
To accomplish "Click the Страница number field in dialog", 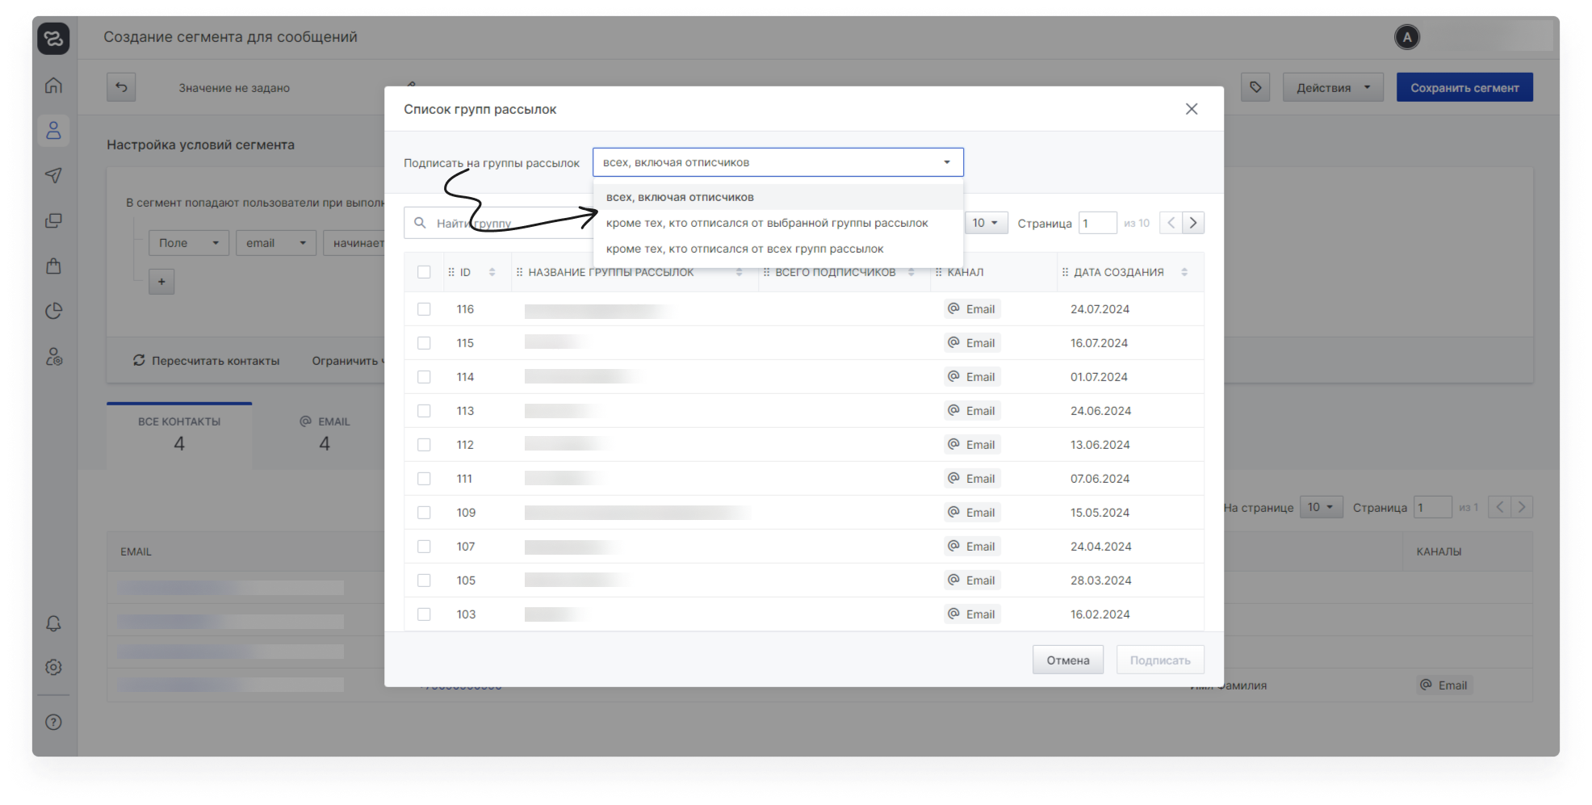I will click(1098, 223).
